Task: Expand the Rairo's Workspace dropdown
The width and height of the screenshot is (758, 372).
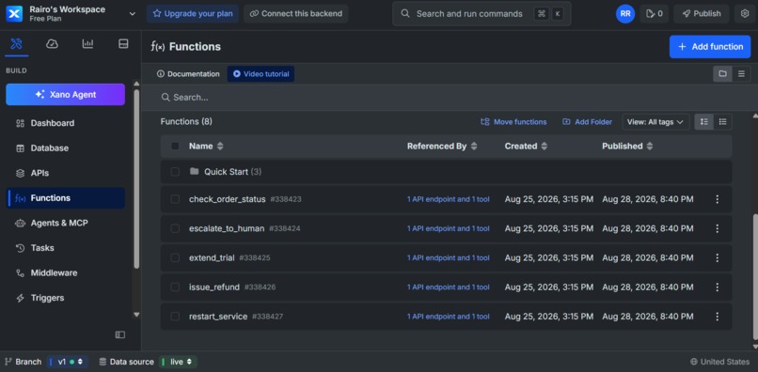Action: pyautogui.click(x=132, y=13)
